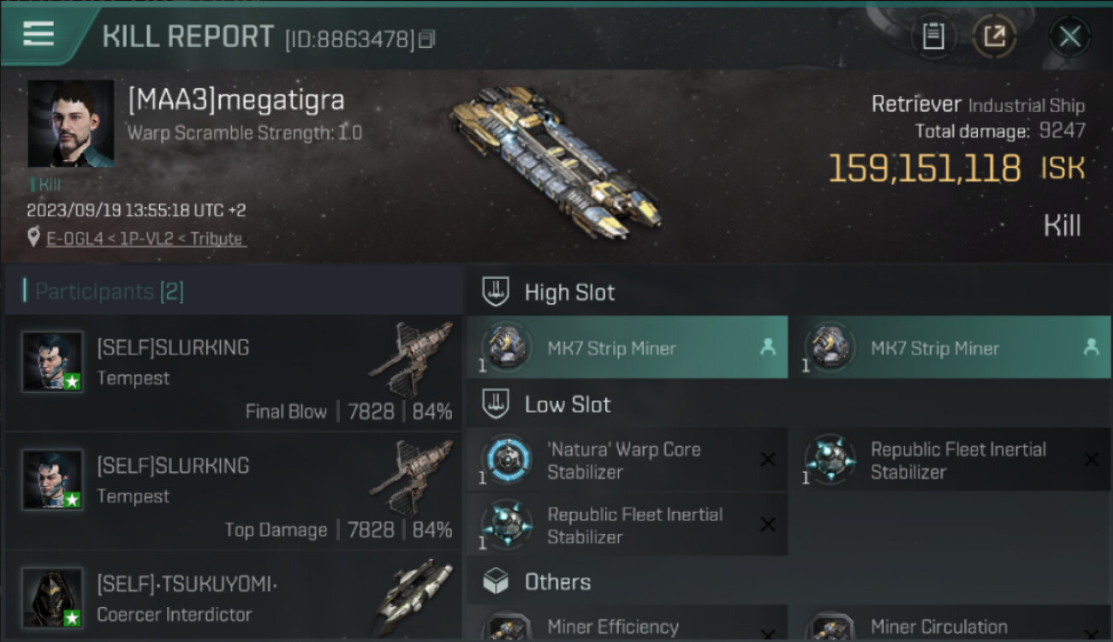The height and width of the screenshot is (642, 1113).
Task: Click the 'Natura' Warp Core Stabilizer icon
Action: pos(507,460)
